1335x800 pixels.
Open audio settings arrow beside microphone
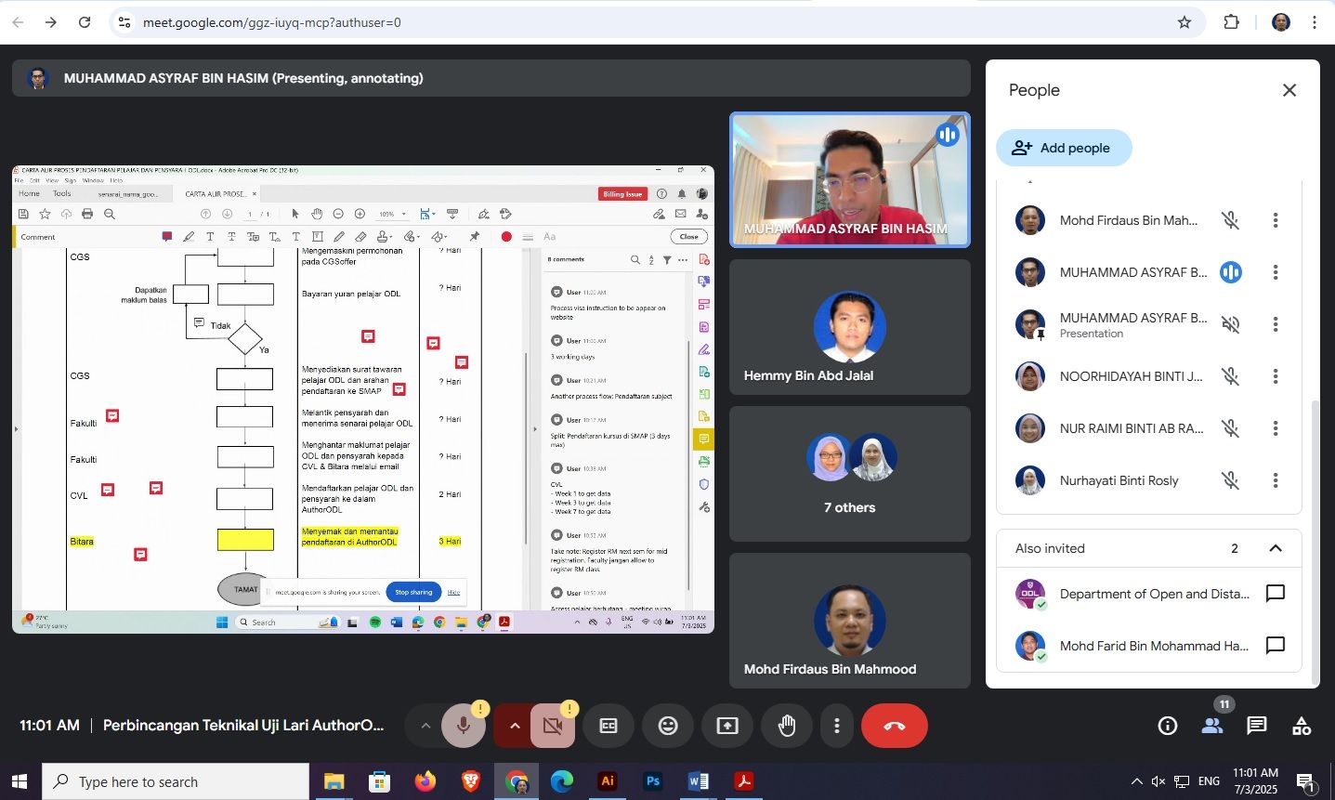[x=425, y=726]
